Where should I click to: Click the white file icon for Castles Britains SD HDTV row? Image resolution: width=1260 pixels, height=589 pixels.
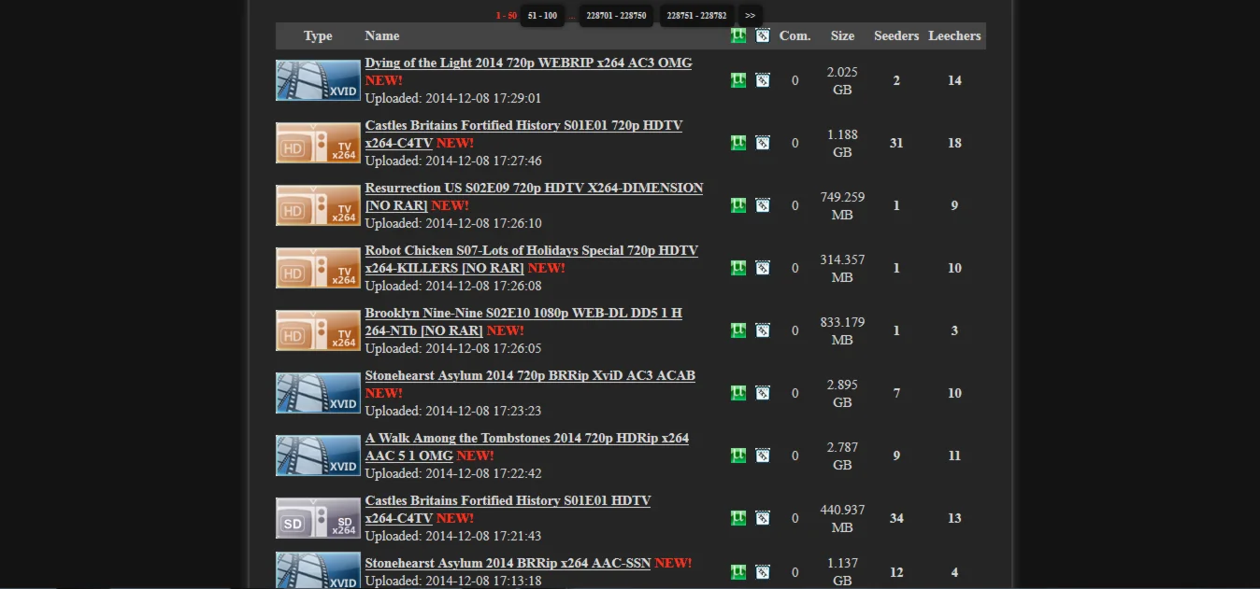763,518
